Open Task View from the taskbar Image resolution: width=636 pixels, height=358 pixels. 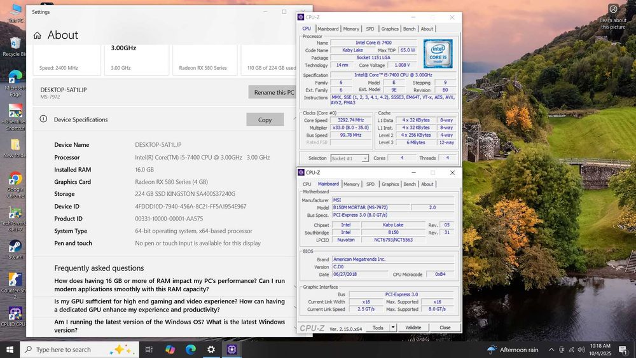[x=149, y=350]
